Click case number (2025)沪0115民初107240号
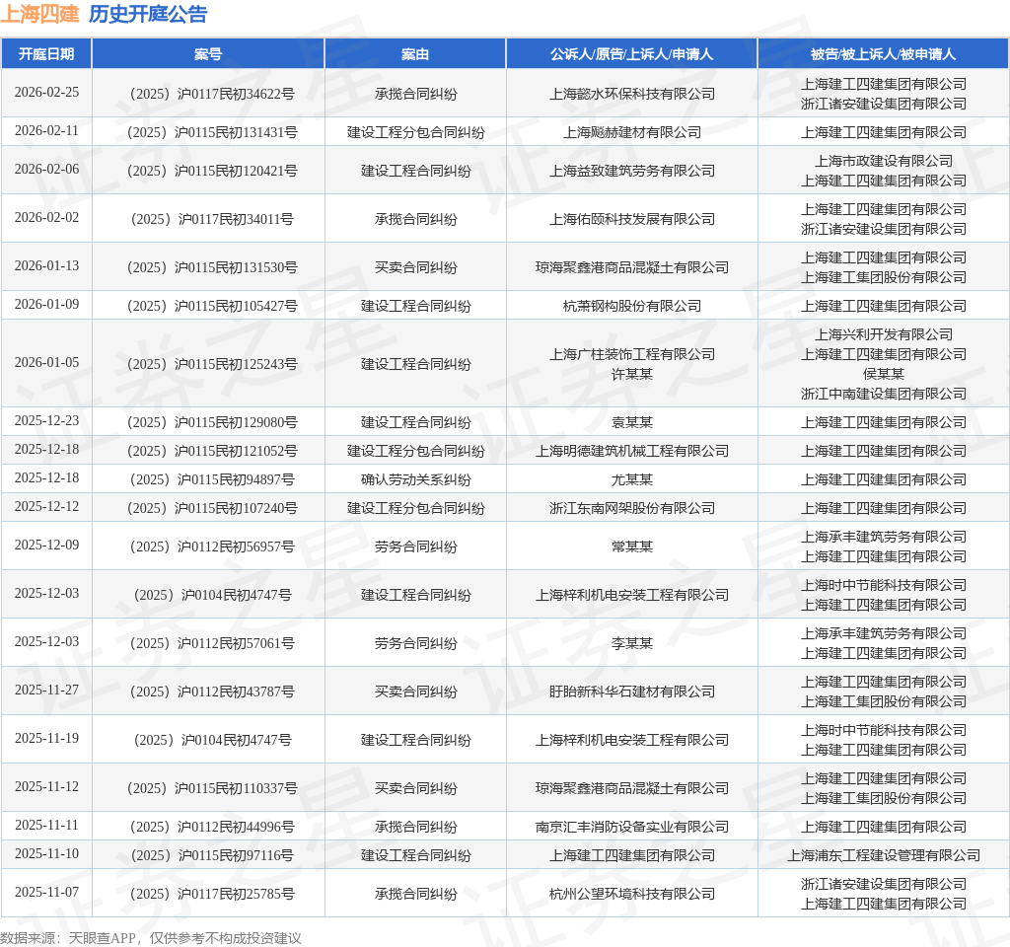Screen dimensions: 1010x947 pos(212,508)
